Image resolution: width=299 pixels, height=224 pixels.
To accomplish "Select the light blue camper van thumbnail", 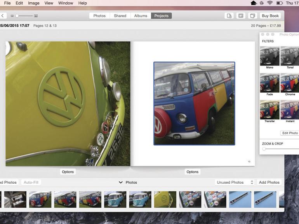I will point(115,199).
